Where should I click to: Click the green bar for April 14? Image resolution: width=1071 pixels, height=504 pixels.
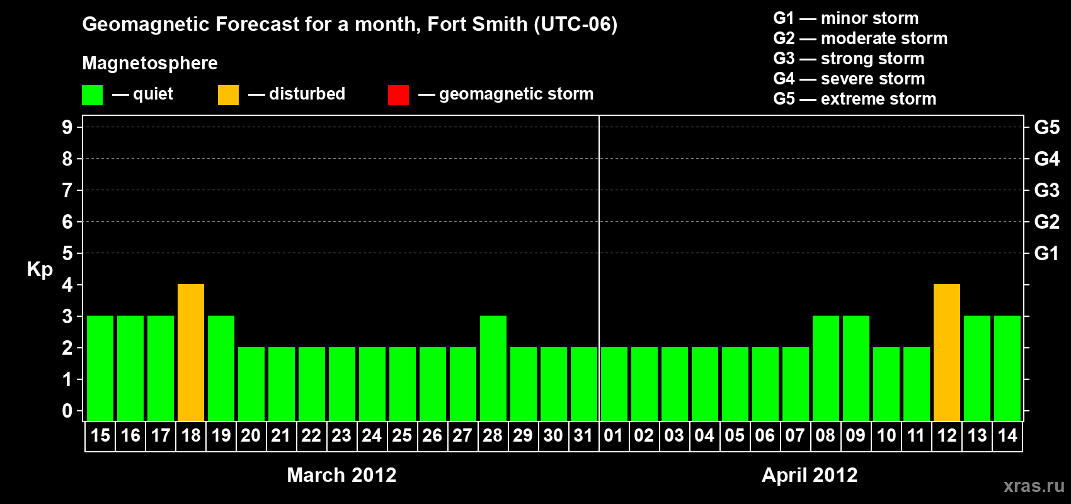point(1007,368)
